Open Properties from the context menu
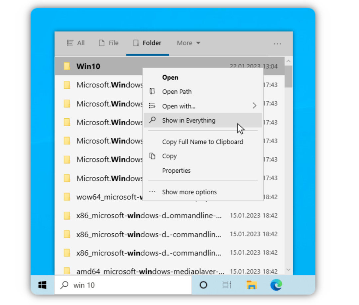The width and height of the screenshot is (359, 305). point(203,171)
